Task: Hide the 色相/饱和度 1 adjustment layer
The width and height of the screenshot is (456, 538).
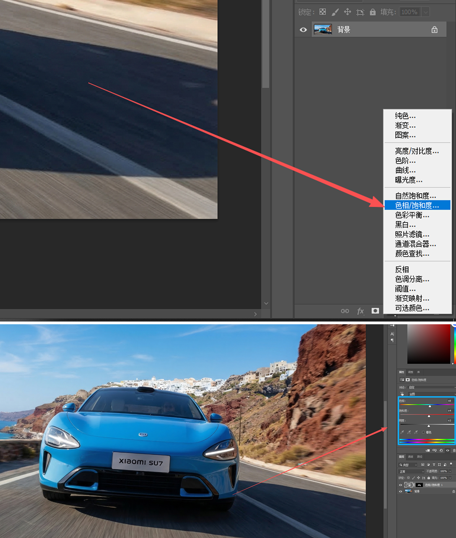Action: 400,485
